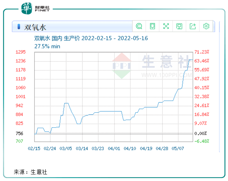Click the 03/23 date label

[98, 149]
